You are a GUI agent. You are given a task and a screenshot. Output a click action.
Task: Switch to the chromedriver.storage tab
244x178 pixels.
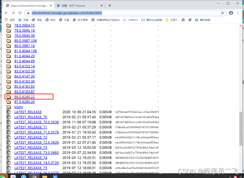click(29, 6)
